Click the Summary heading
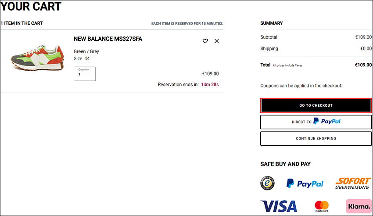This screenshot has width=373, height=216. (272, 23)
